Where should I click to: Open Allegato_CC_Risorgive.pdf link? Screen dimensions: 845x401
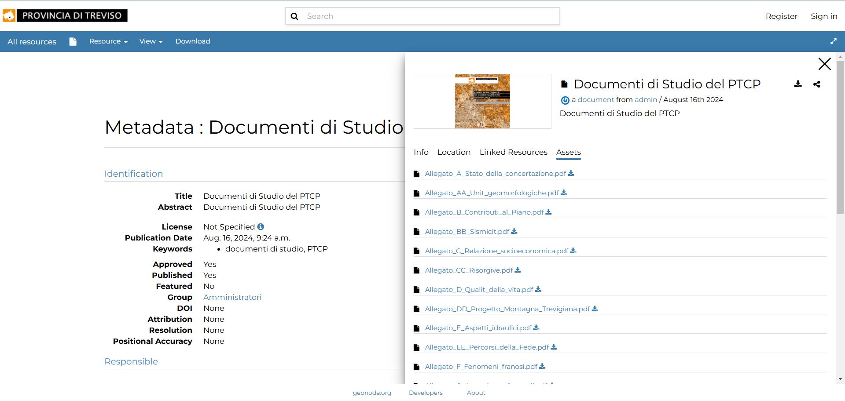click(469, 270)
